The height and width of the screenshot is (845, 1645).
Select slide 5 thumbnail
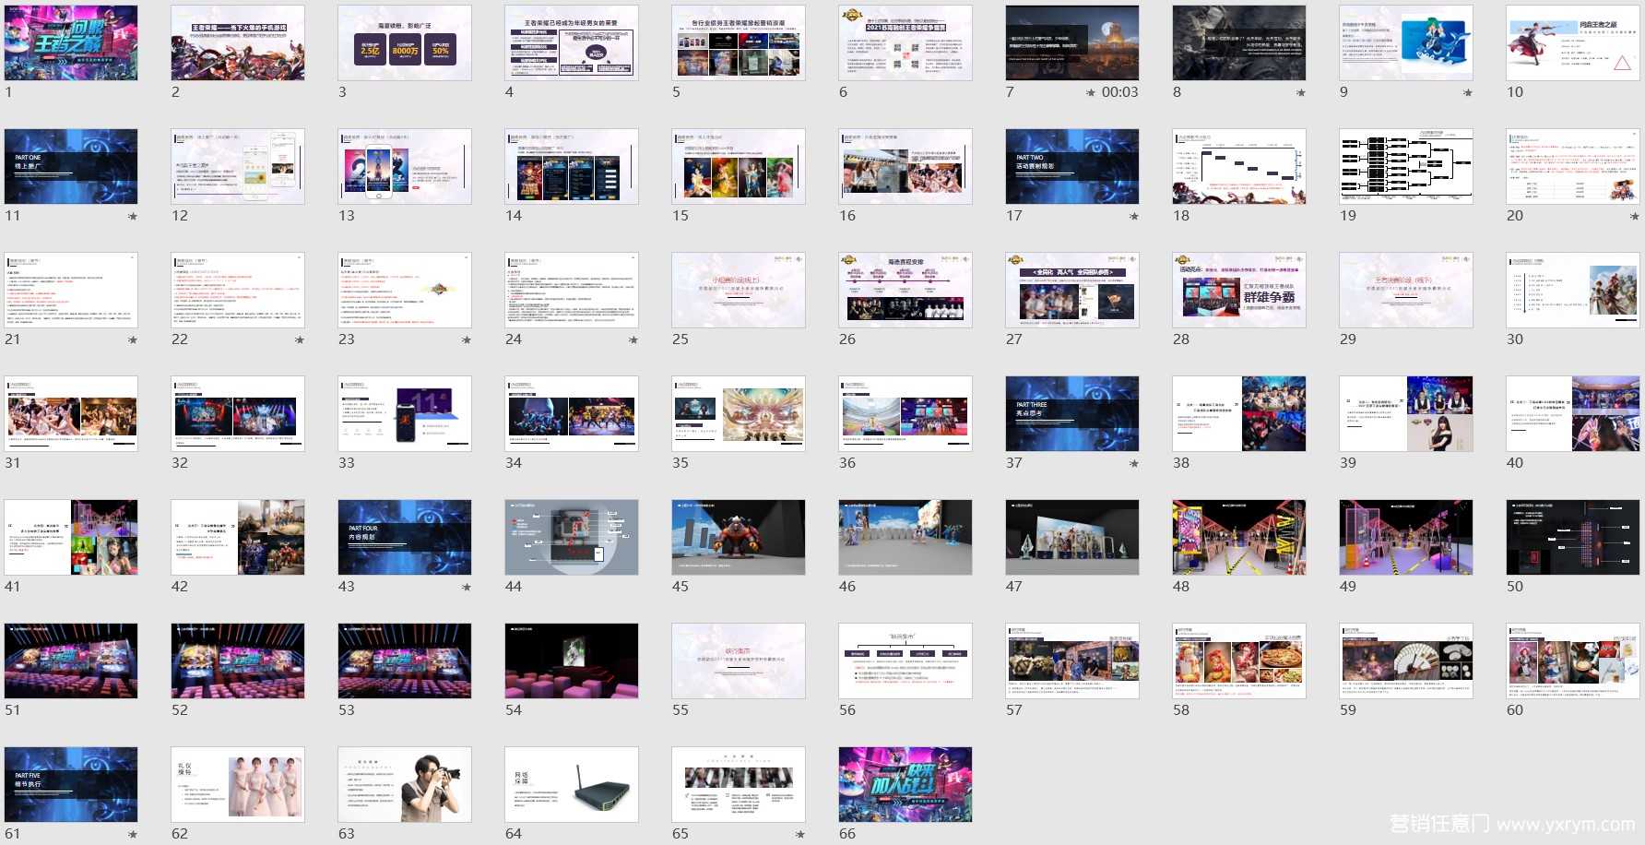[x=739, y=43]
